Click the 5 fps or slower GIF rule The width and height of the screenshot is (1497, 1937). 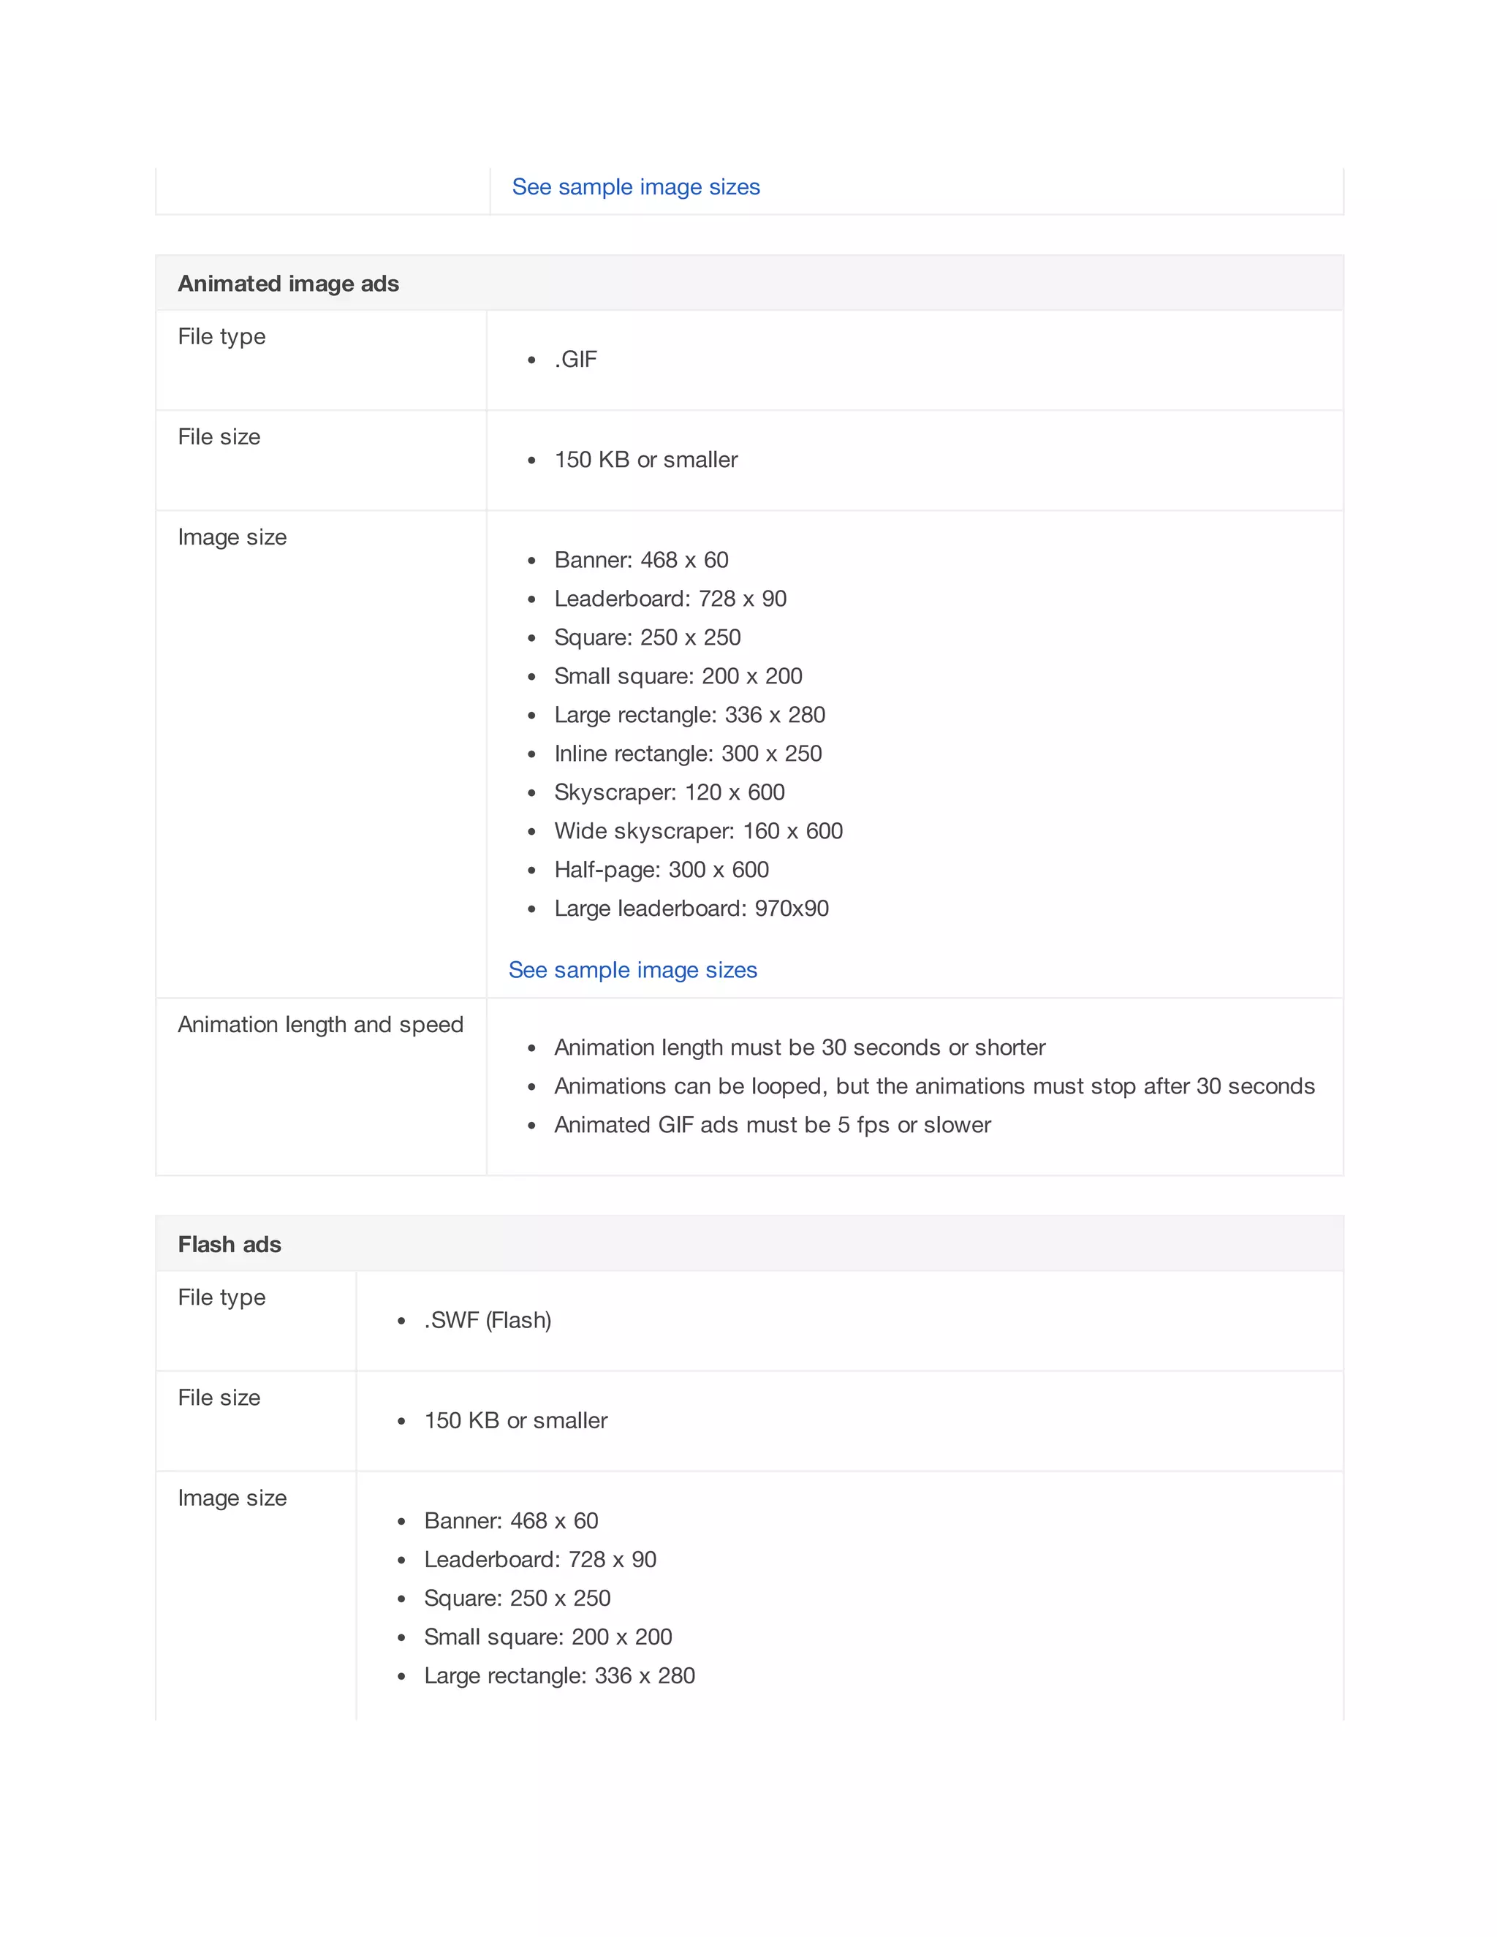tap(772, 1126)
